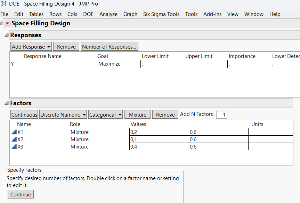Click the Add N Factors number field
Image resolution: width=300 pixels, height=203 pixels.
pos(221,115)
